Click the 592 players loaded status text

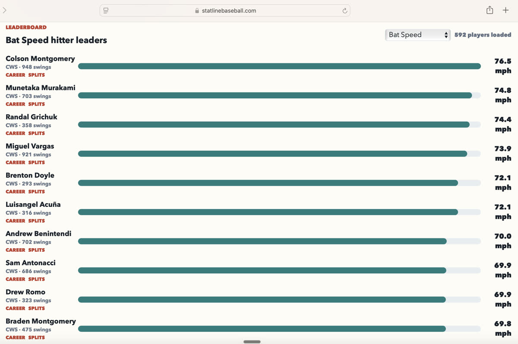pyautogui.click(x=483, y=35)
